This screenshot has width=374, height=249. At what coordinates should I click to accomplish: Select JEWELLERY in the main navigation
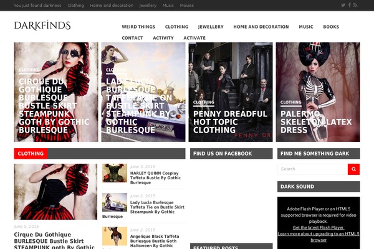(x=211, y=27)
